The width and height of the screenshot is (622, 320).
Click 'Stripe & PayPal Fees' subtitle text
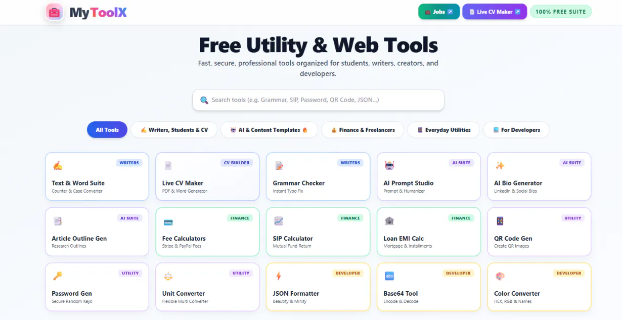(x=182, y=246)
